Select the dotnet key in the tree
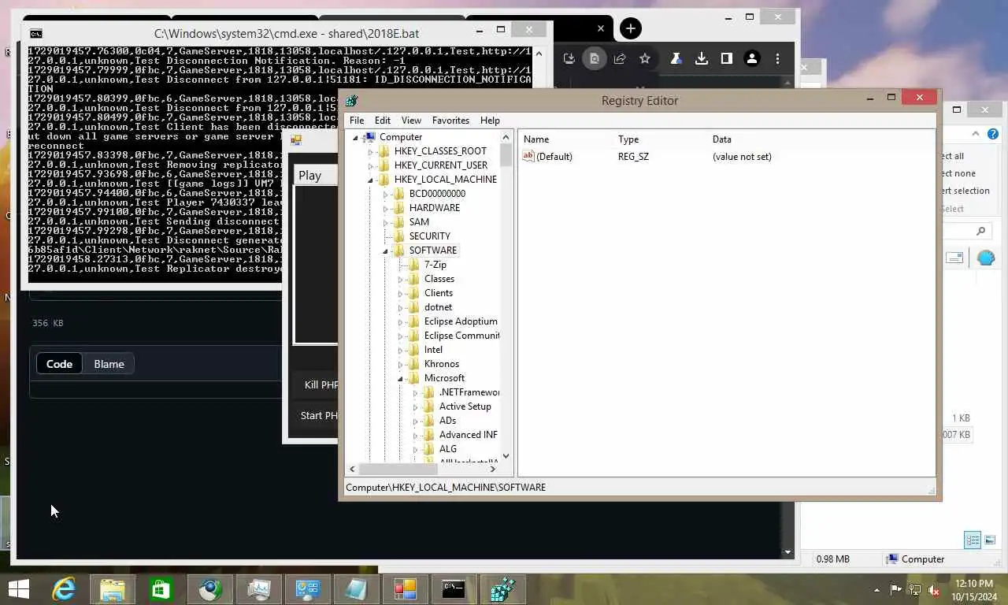This screenshot has width=1008, height=605. (438, 307)
